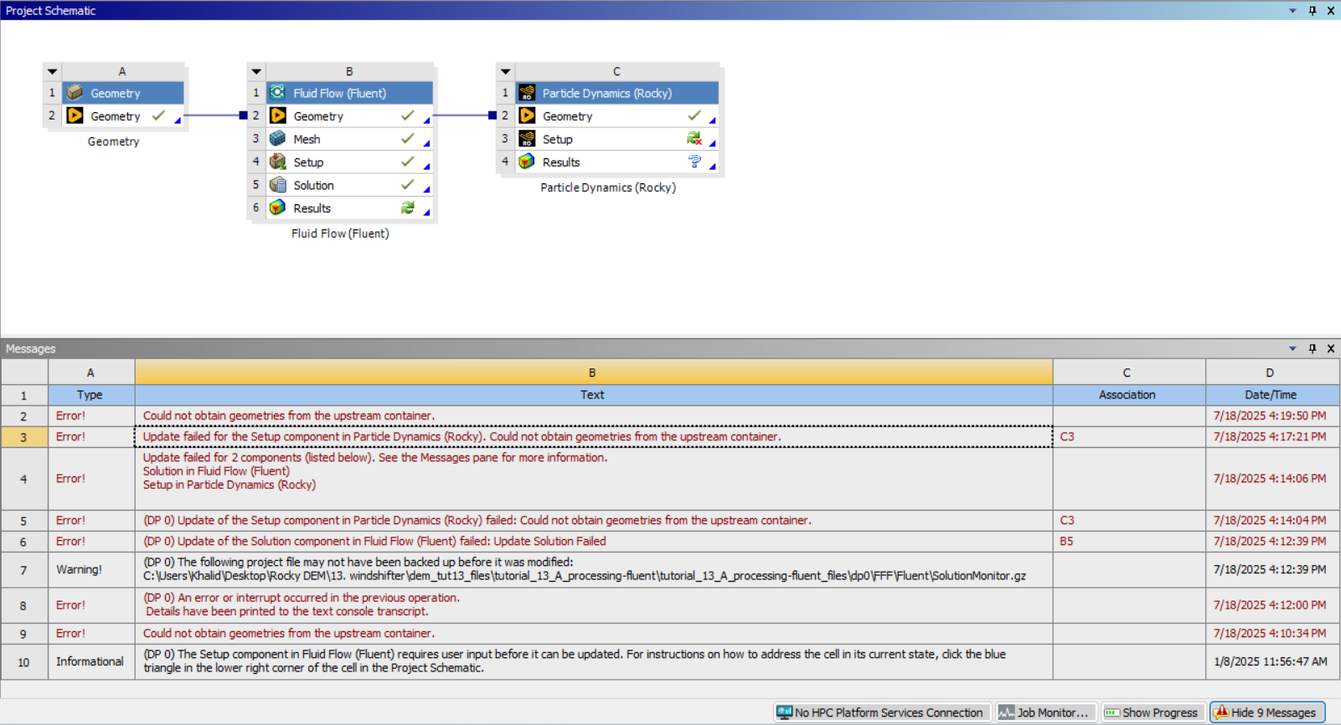Select message 'An error or interrupt occurred'
Viewport: 1341px width, 725px height.
point(593,604)
